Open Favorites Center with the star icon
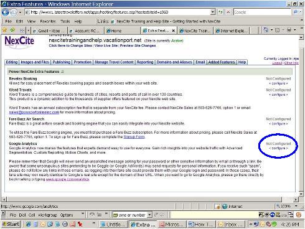The width and height of the screenshot is (305, 229). pyautogui.click(x=4, y=30)
